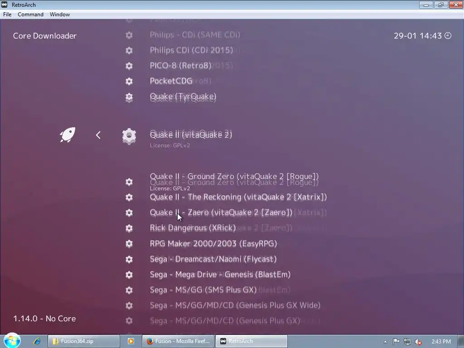This screenshot has height=348, width=464.
Task: Switch to Fusion364.zip taskbar window
Action: (x=84, y=341)
